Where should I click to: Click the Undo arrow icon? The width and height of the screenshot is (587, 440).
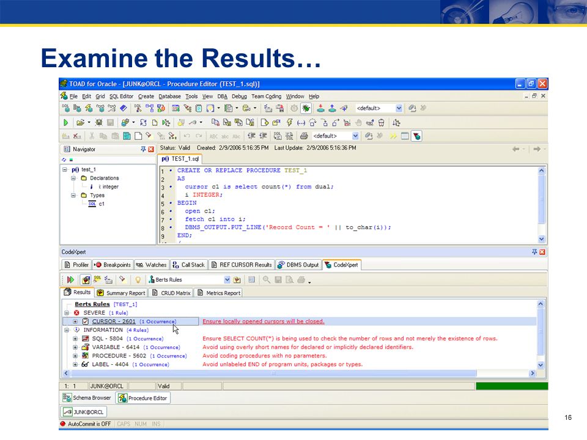click(187, 136)
